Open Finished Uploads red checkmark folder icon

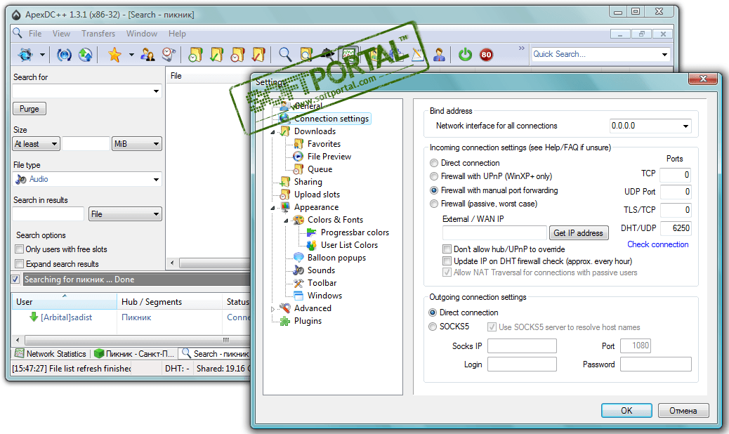(258, 55)
